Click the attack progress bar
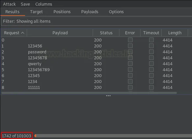The image size is (192, 139). click(x=113, y=136)
